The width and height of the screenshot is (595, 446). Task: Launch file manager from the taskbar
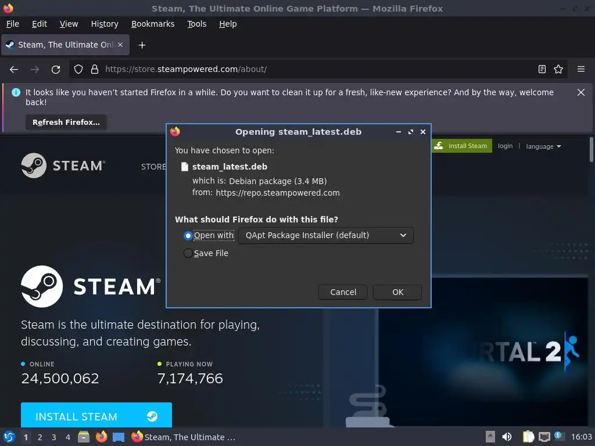(x=84, y=437)
